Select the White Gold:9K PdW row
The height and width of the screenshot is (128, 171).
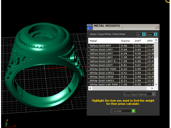click(121, 69)
